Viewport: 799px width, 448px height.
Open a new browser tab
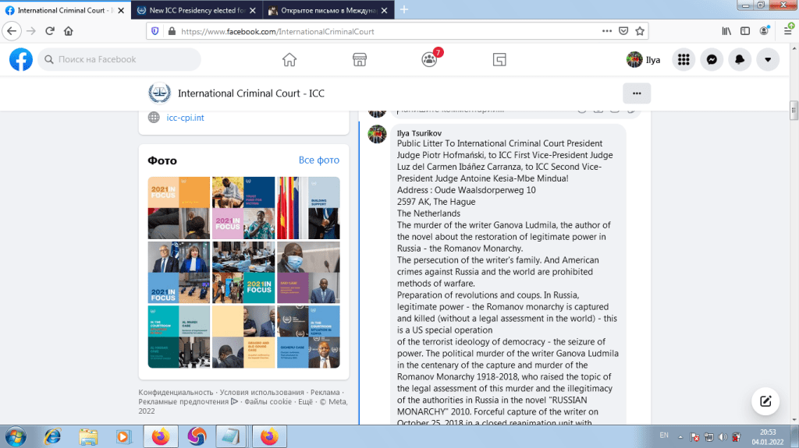click(404, 9)
